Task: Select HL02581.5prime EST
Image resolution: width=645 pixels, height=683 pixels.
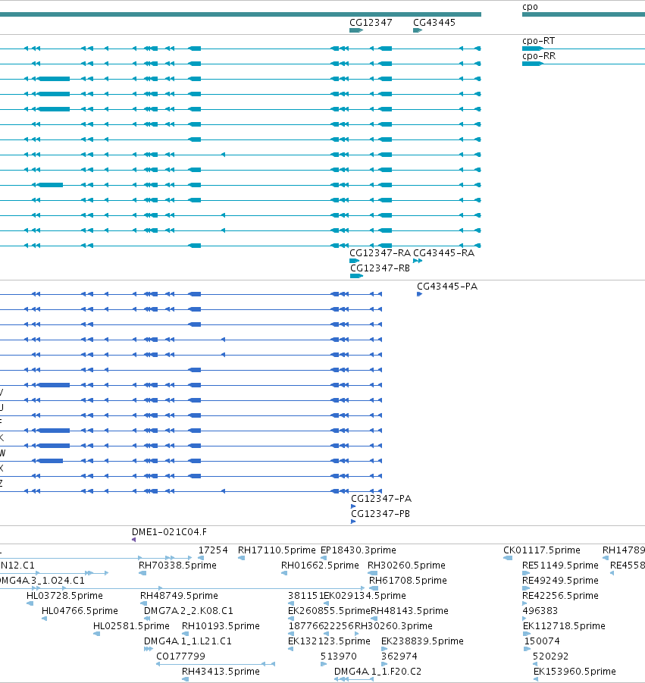Action: point(131,626)
